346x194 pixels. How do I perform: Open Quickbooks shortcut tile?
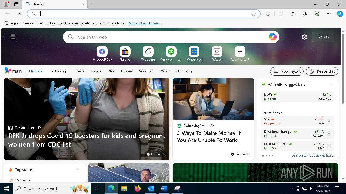tap(171, 54)
